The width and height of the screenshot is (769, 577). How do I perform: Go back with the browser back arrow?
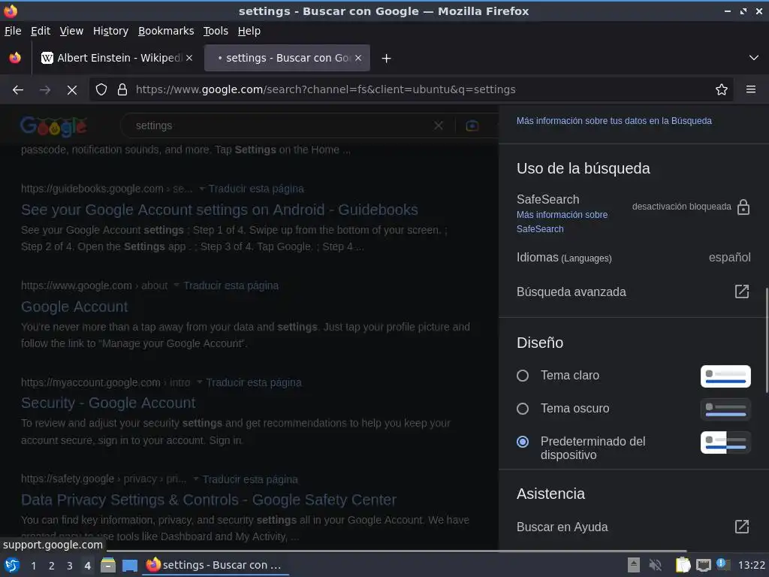tap(18, 90)
